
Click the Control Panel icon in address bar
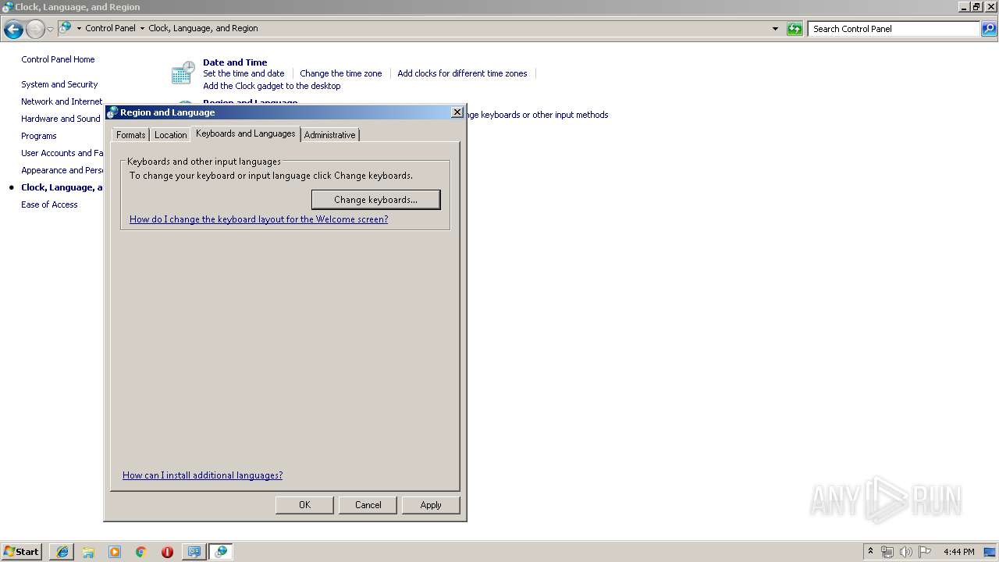click(66, 28)
